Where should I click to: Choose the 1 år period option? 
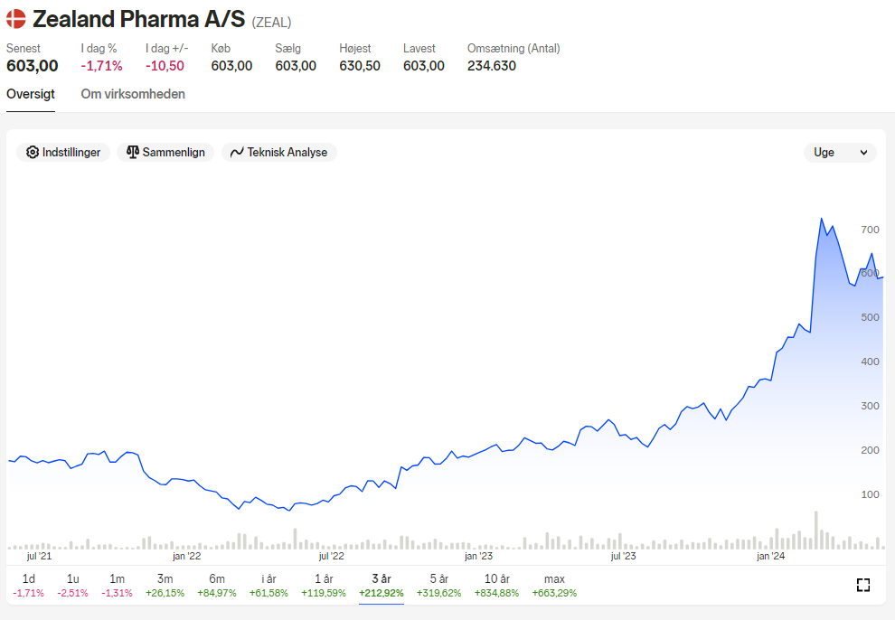click(324, 586)
